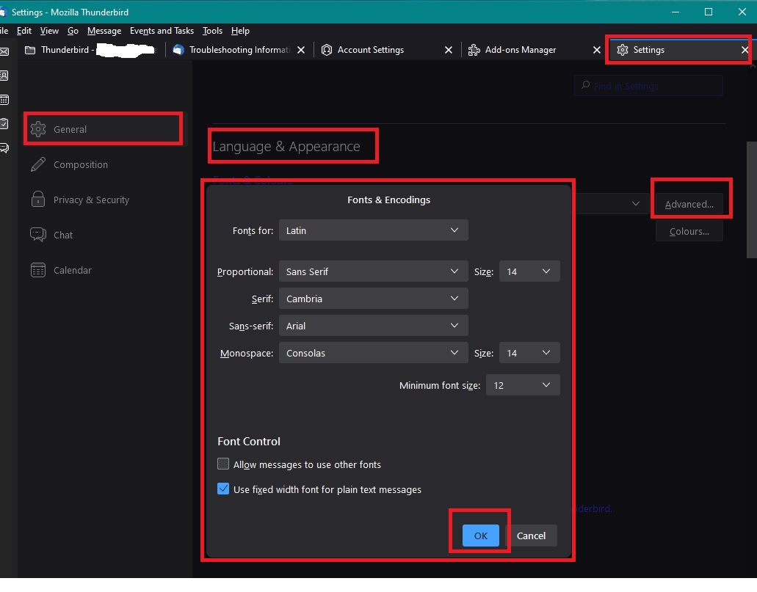The image size is (757, 592).
Task: Click the Troubleshooting Information tab icon
Action: [x=178, y=50]
